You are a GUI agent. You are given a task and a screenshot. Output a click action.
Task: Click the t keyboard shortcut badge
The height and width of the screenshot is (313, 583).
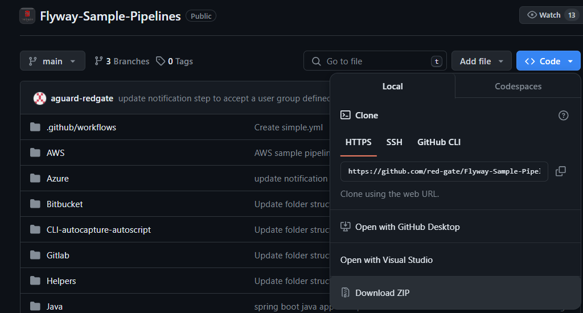tap(437, 61)
